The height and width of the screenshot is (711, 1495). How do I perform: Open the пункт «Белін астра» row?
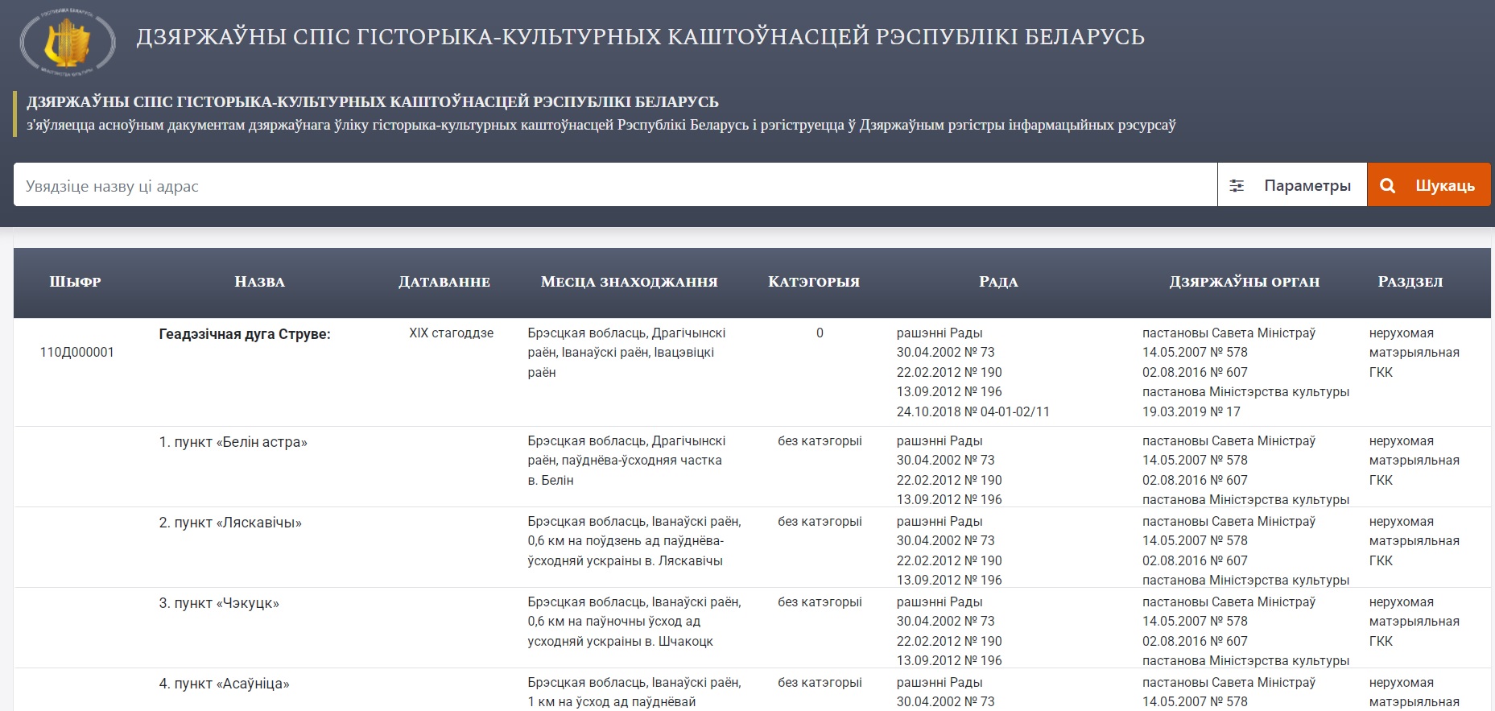click(x=233, y=442)
